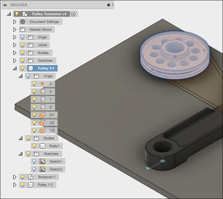Click the Z axis icon
The height and width of the screenshot is (199, 223).
42,107
